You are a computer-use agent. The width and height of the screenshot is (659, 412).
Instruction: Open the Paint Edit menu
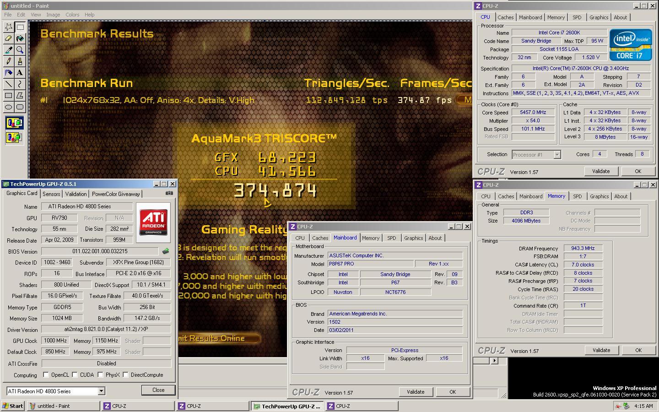pos(21,15)
